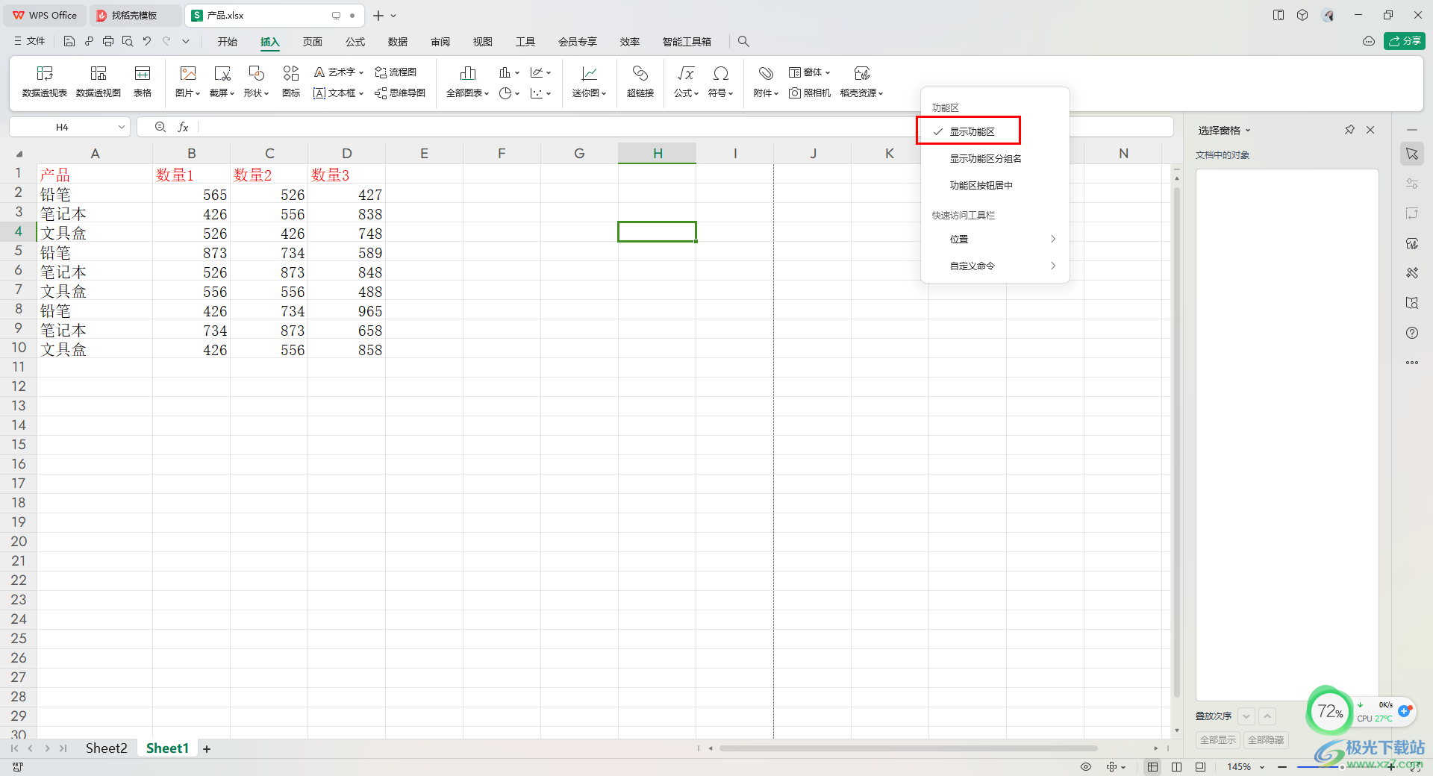Attach a file (附件)
Viewport: 1433px width, 776px height.
click(766, 81)
